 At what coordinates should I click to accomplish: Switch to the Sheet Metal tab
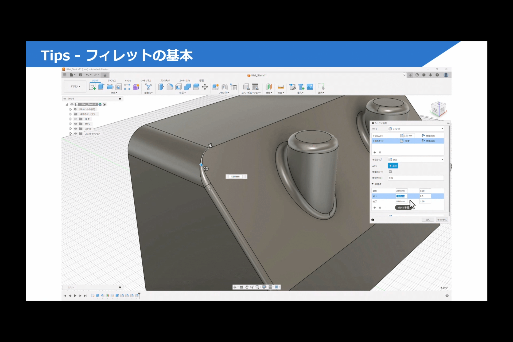pos(146,80)
